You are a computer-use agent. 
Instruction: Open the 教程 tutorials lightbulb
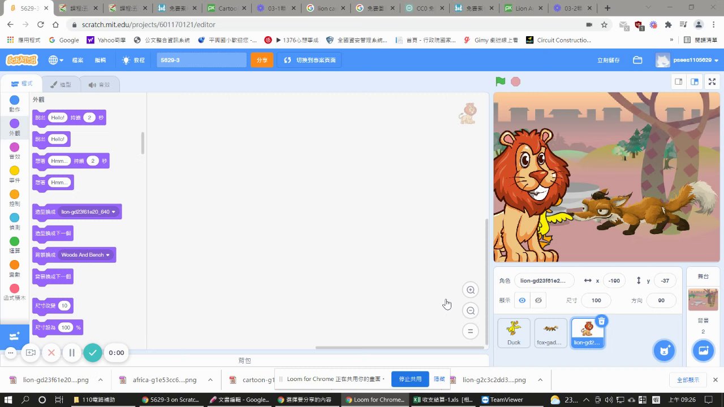pyautogui.click(x=133, y=60)
